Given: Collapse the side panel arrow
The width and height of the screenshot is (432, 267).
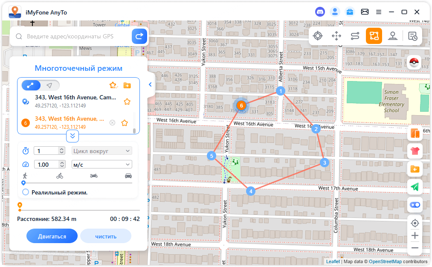Looking at the screenshot, I should click(x=150, y=84).
